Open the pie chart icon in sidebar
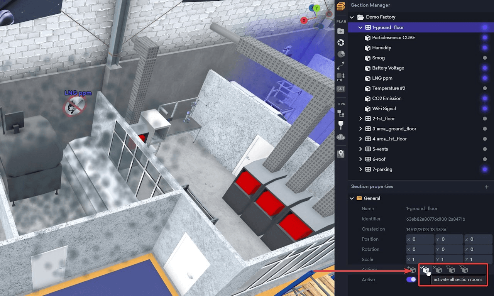This screenshot has width=494, height=296. tap(341, 54)
